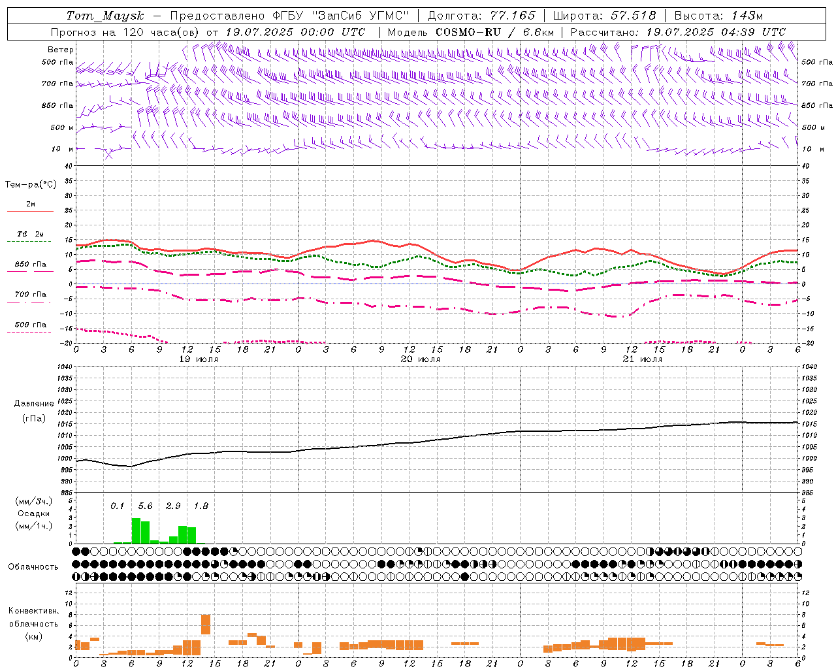Image resolution: width=836 pixels, height=669 pixels.
Task: Click the '(мм/1ч.)' precipitation unit label
Action: pyautogui.click(x=34, y=526)
